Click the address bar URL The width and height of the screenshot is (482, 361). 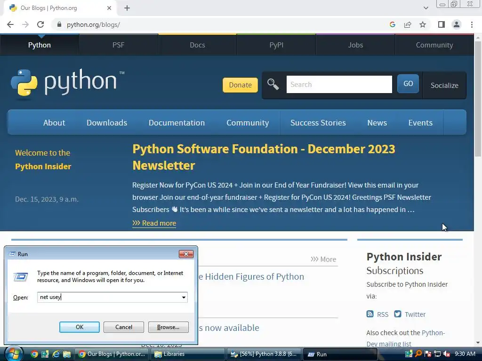pyautogui.click(x=94, y=24)
